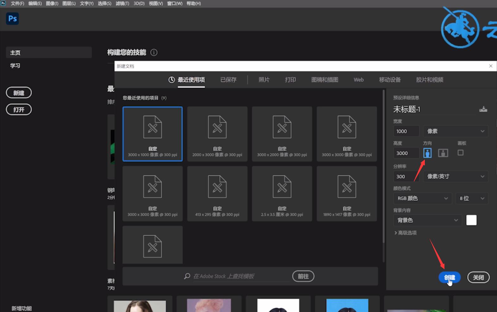Screen dimensions: 497x312
Task: Switch to 已保存 tab
Action: (228, 80)
